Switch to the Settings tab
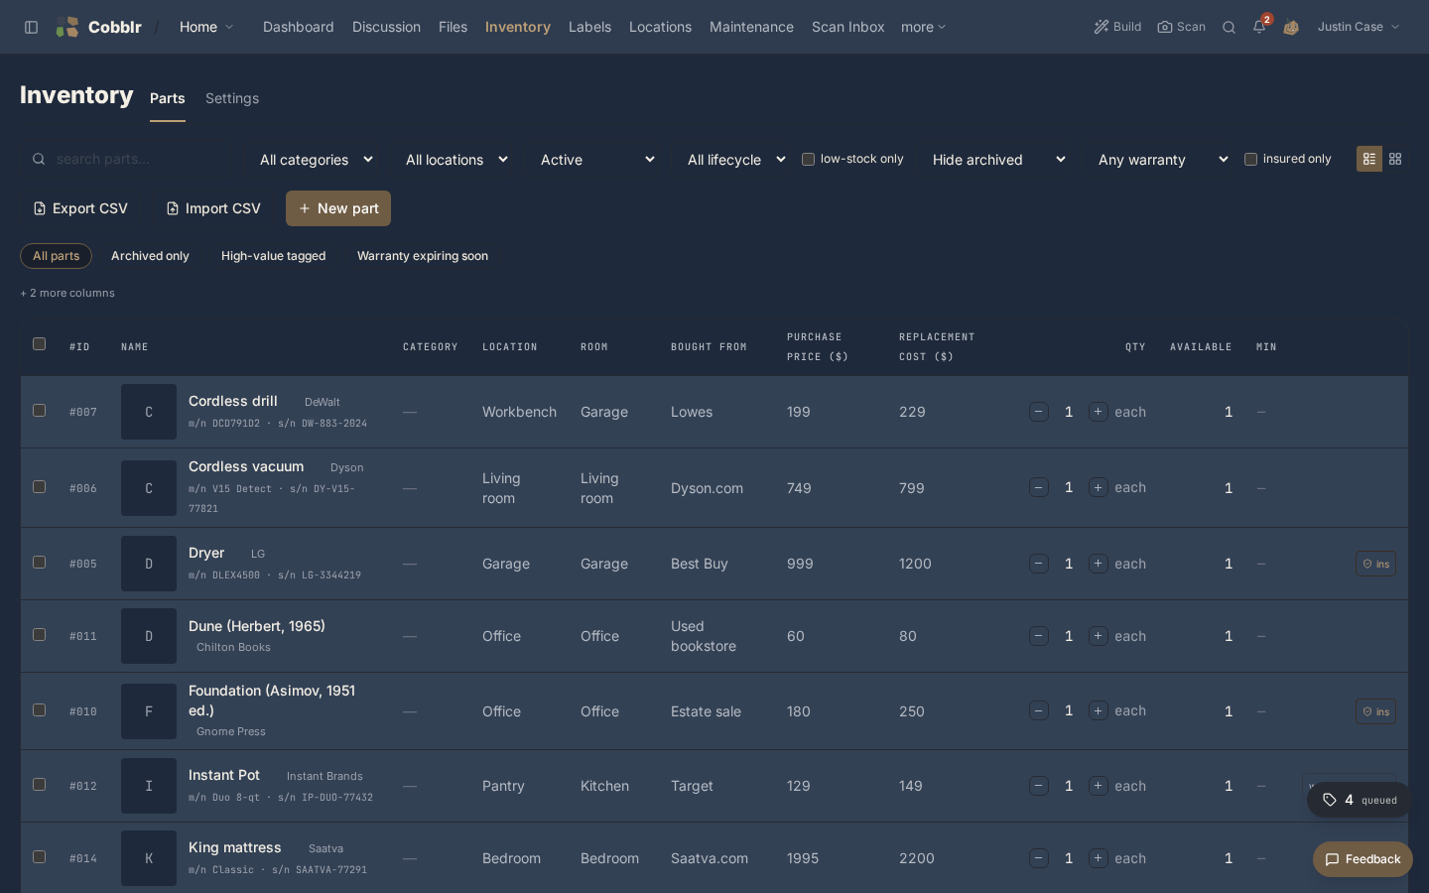1429x893 pixels. [x=232, y=98]
